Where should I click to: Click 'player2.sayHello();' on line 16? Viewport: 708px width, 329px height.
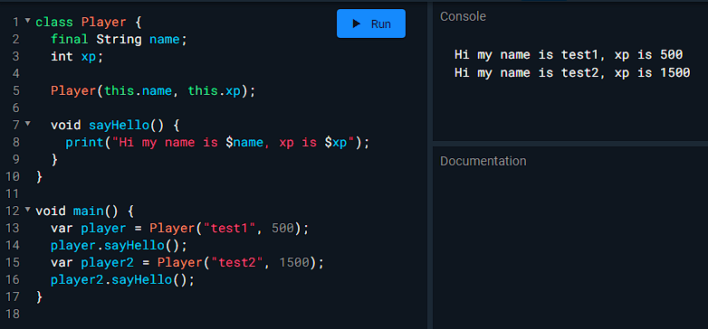point(122,280)
